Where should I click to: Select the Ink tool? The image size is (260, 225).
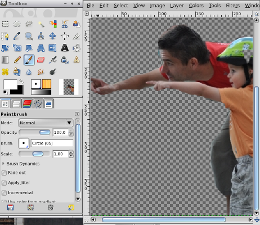pyautogui.click(x=65, y=60)
